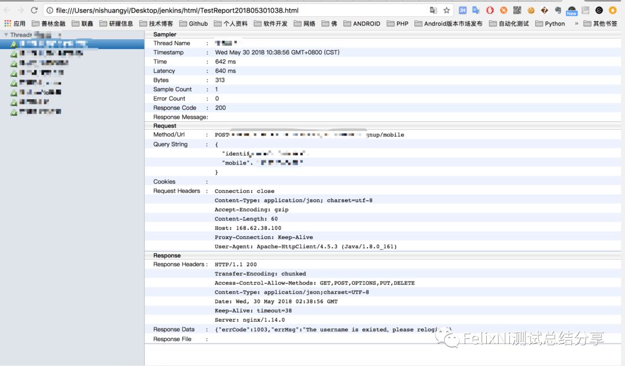The height and width of the screenshot is (366, 625).
Task: Show hidden bookmarks with the » chevron
Action: 576,24
